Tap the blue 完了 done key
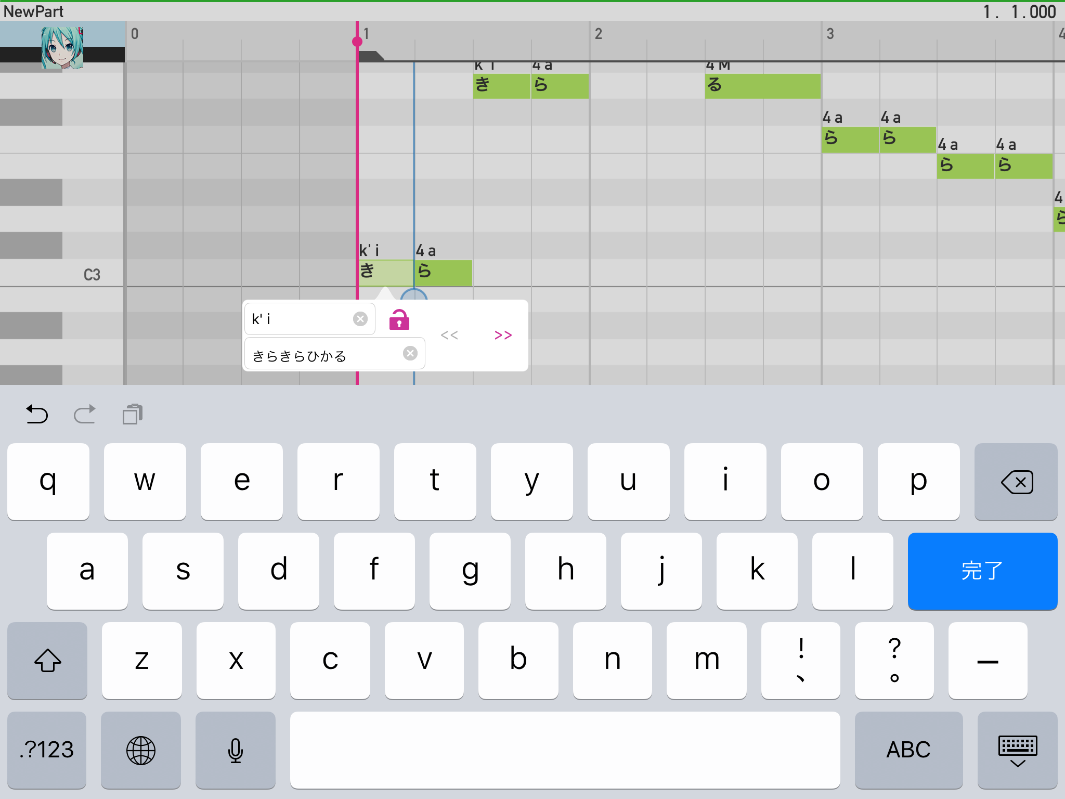The image size is (1065, 799). tap(982, 571)
